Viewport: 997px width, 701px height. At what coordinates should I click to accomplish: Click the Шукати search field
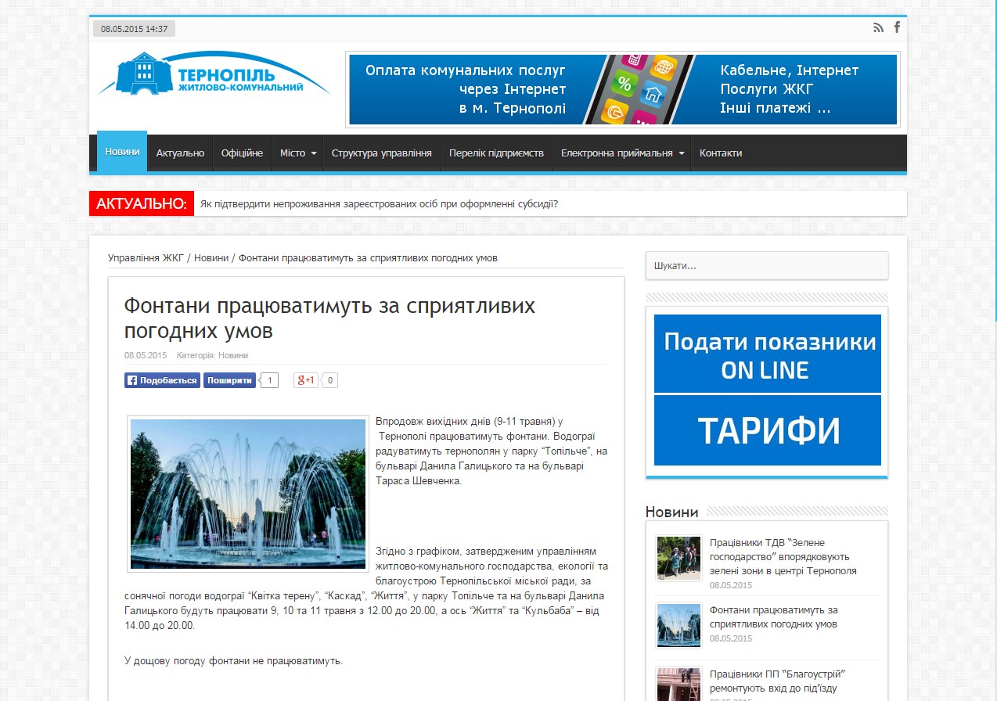point(767,265)
